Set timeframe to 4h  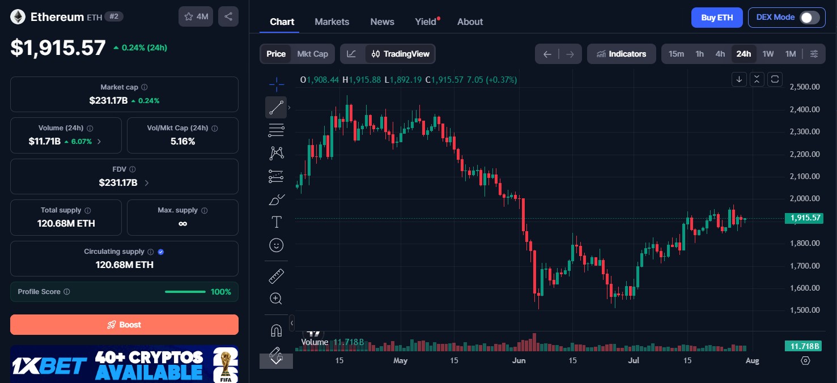click(720, 54)
